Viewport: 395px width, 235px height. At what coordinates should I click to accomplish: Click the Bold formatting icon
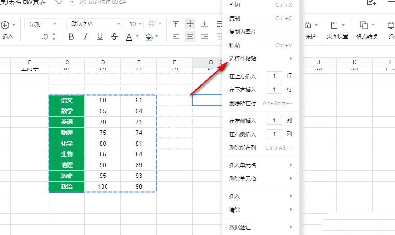pos(71,37)
